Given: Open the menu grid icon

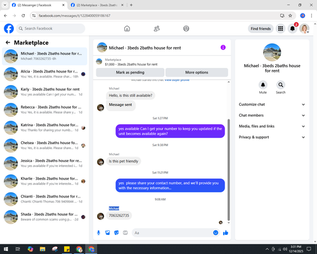Looking at the screenshot, I should click(x=280, y=29).
